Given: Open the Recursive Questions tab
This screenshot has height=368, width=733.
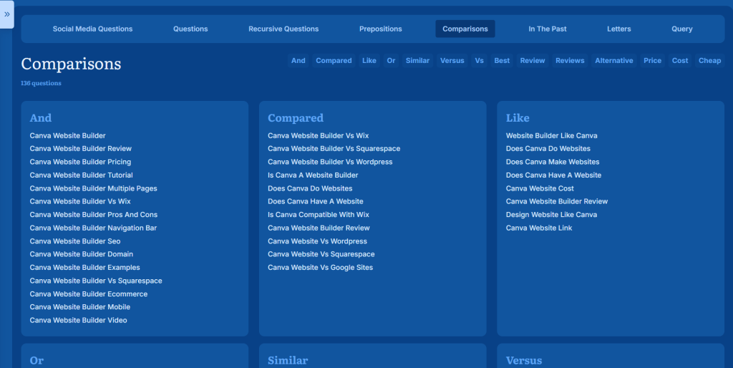Looking at the screenshot, I should [x=283, y=29].
